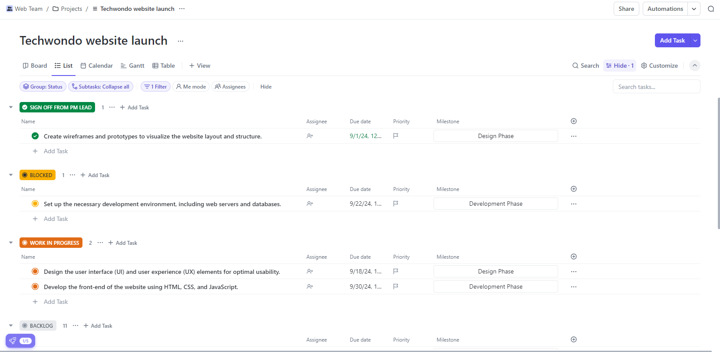The height and width of the screenshot is (352, 720).
Task: Open options menu for Work In Progress group
Action: pyautogui.click(x=100, y=243)
